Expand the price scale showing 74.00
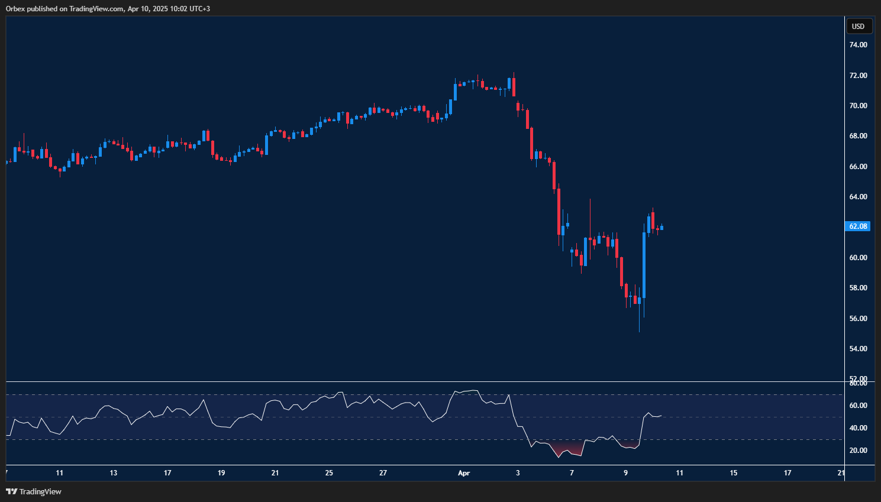This screenshot has width=881, height=502. click(858, 44)
